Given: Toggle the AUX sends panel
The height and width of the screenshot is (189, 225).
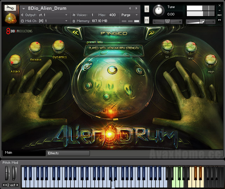Looking at the screenshot, I should click(x=219, y=15).
